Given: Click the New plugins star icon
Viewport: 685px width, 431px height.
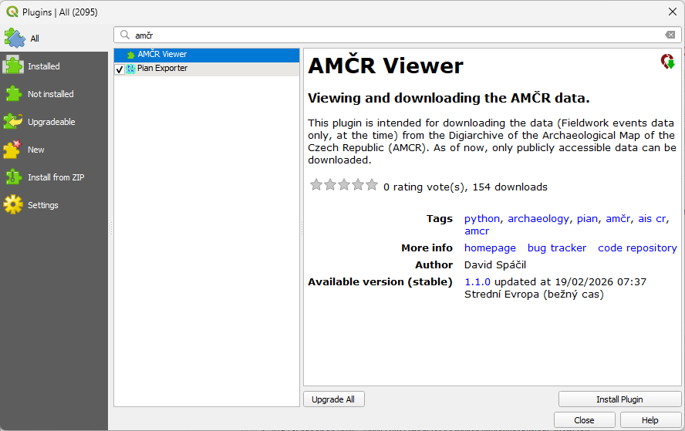Looking at the screenshot, I should 14,150.
